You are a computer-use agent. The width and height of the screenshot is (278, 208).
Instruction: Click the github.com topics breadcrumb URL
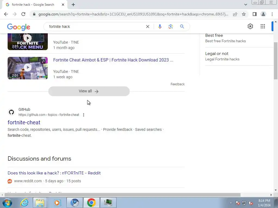click(x=49, y=115)
